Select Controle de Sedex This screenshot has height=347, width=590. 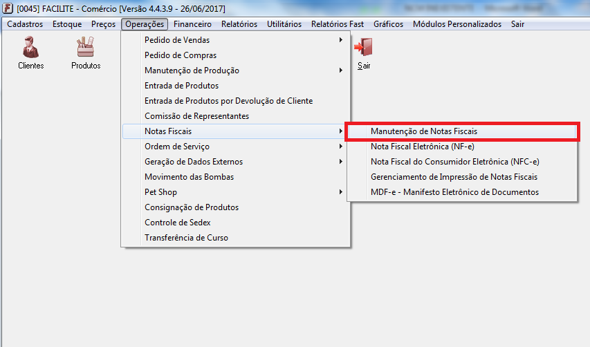(x=236, y=223)
